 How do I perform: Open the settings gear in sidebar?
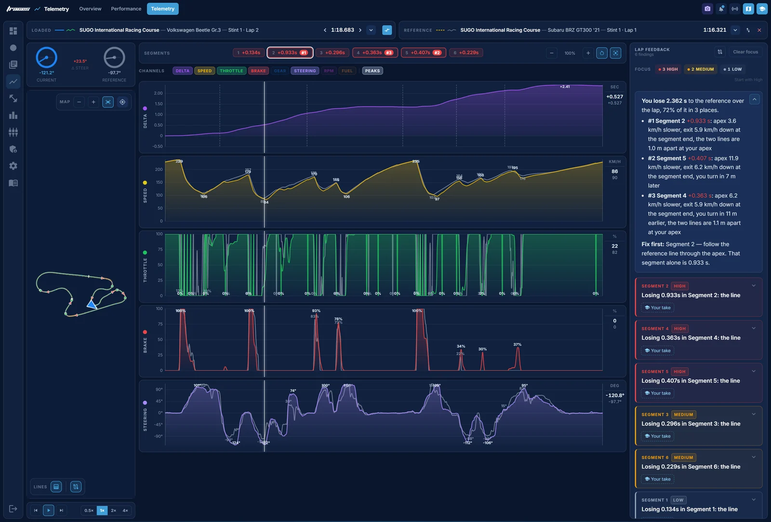tap(13, 166)
